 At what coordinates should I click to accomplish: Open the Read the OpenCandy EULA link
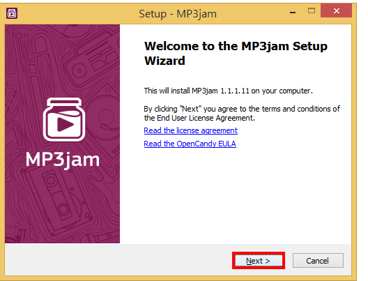point(190,144)
